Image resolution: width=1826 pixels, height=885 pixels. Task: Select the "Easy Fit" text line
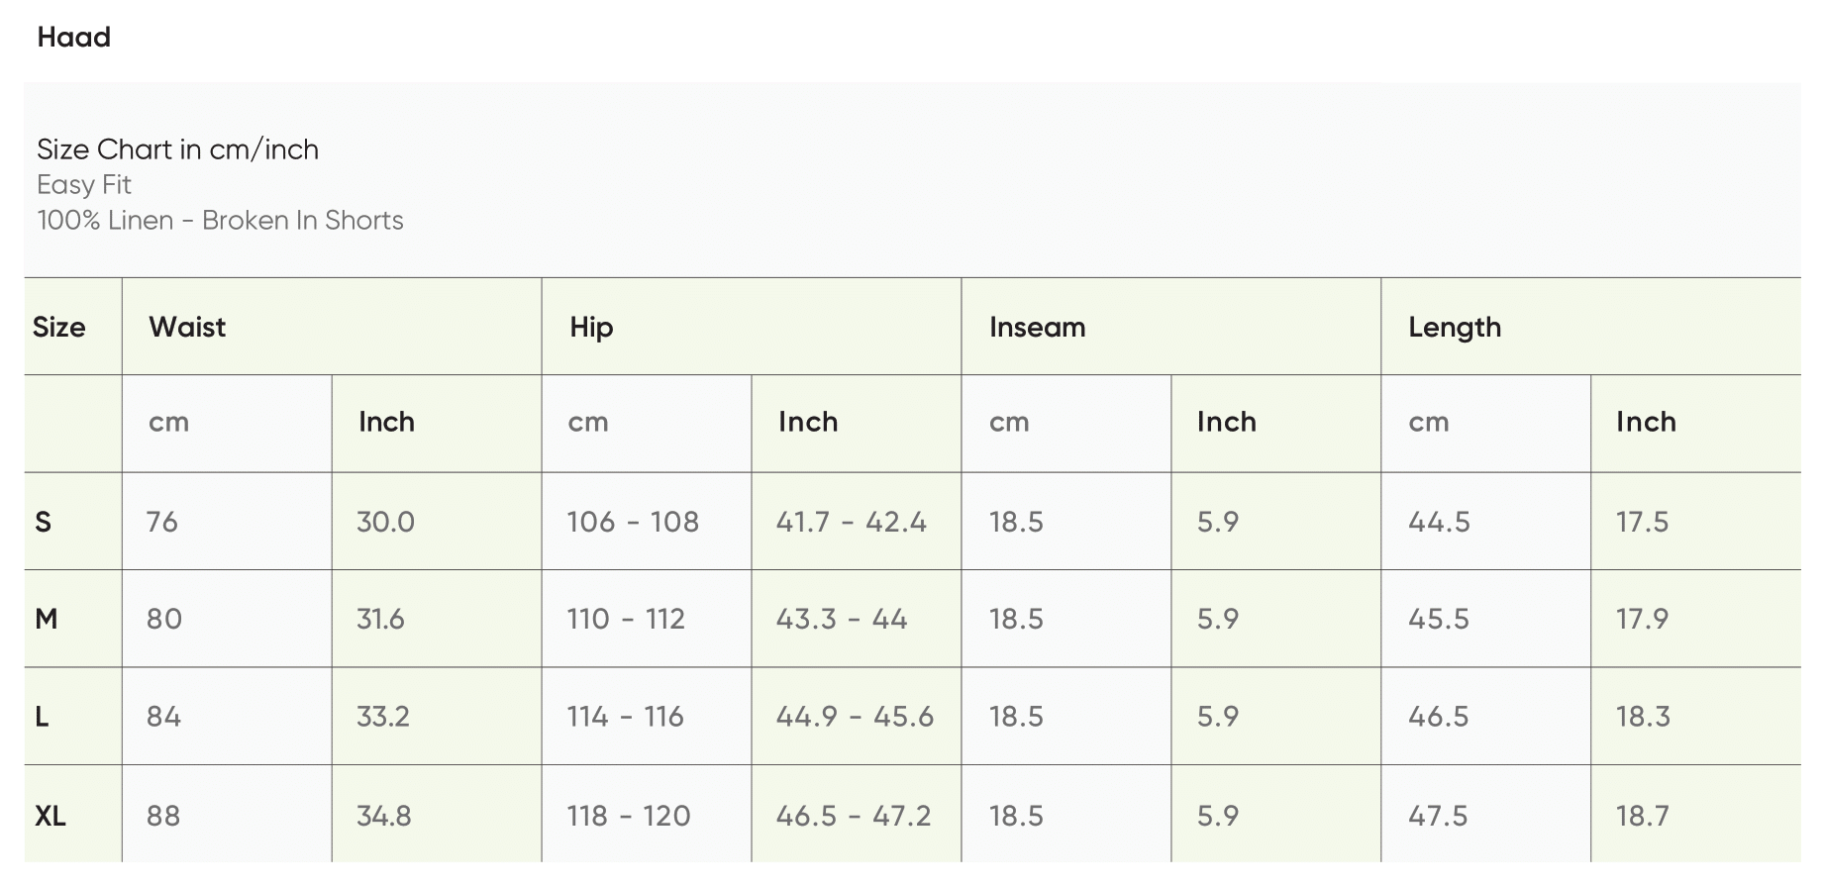coord(84,185)
